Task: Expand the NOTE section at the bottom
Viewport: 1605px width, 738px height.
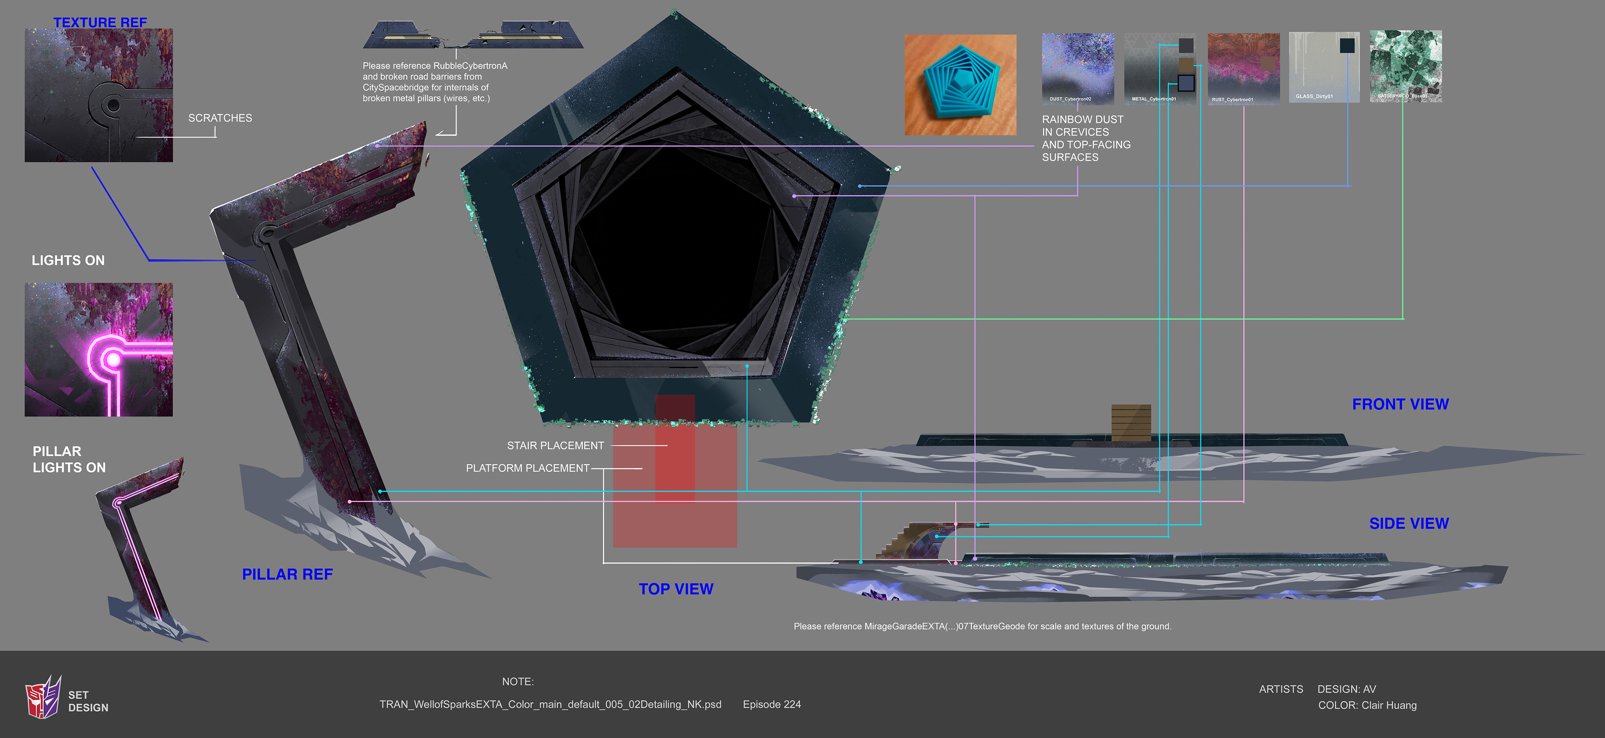Action: tap(517, 682)
